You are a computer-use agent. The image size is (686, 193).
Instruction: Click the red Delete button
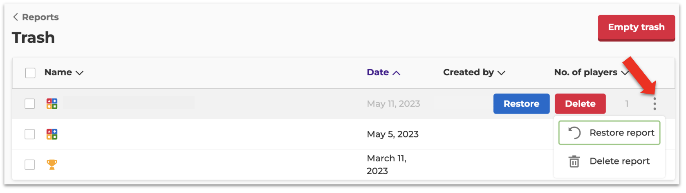point(580,104)
